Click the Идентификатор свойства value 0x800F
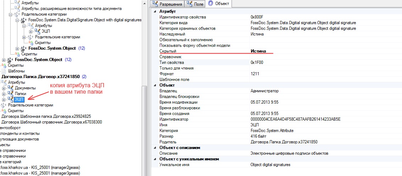 [x=257, y=17]
